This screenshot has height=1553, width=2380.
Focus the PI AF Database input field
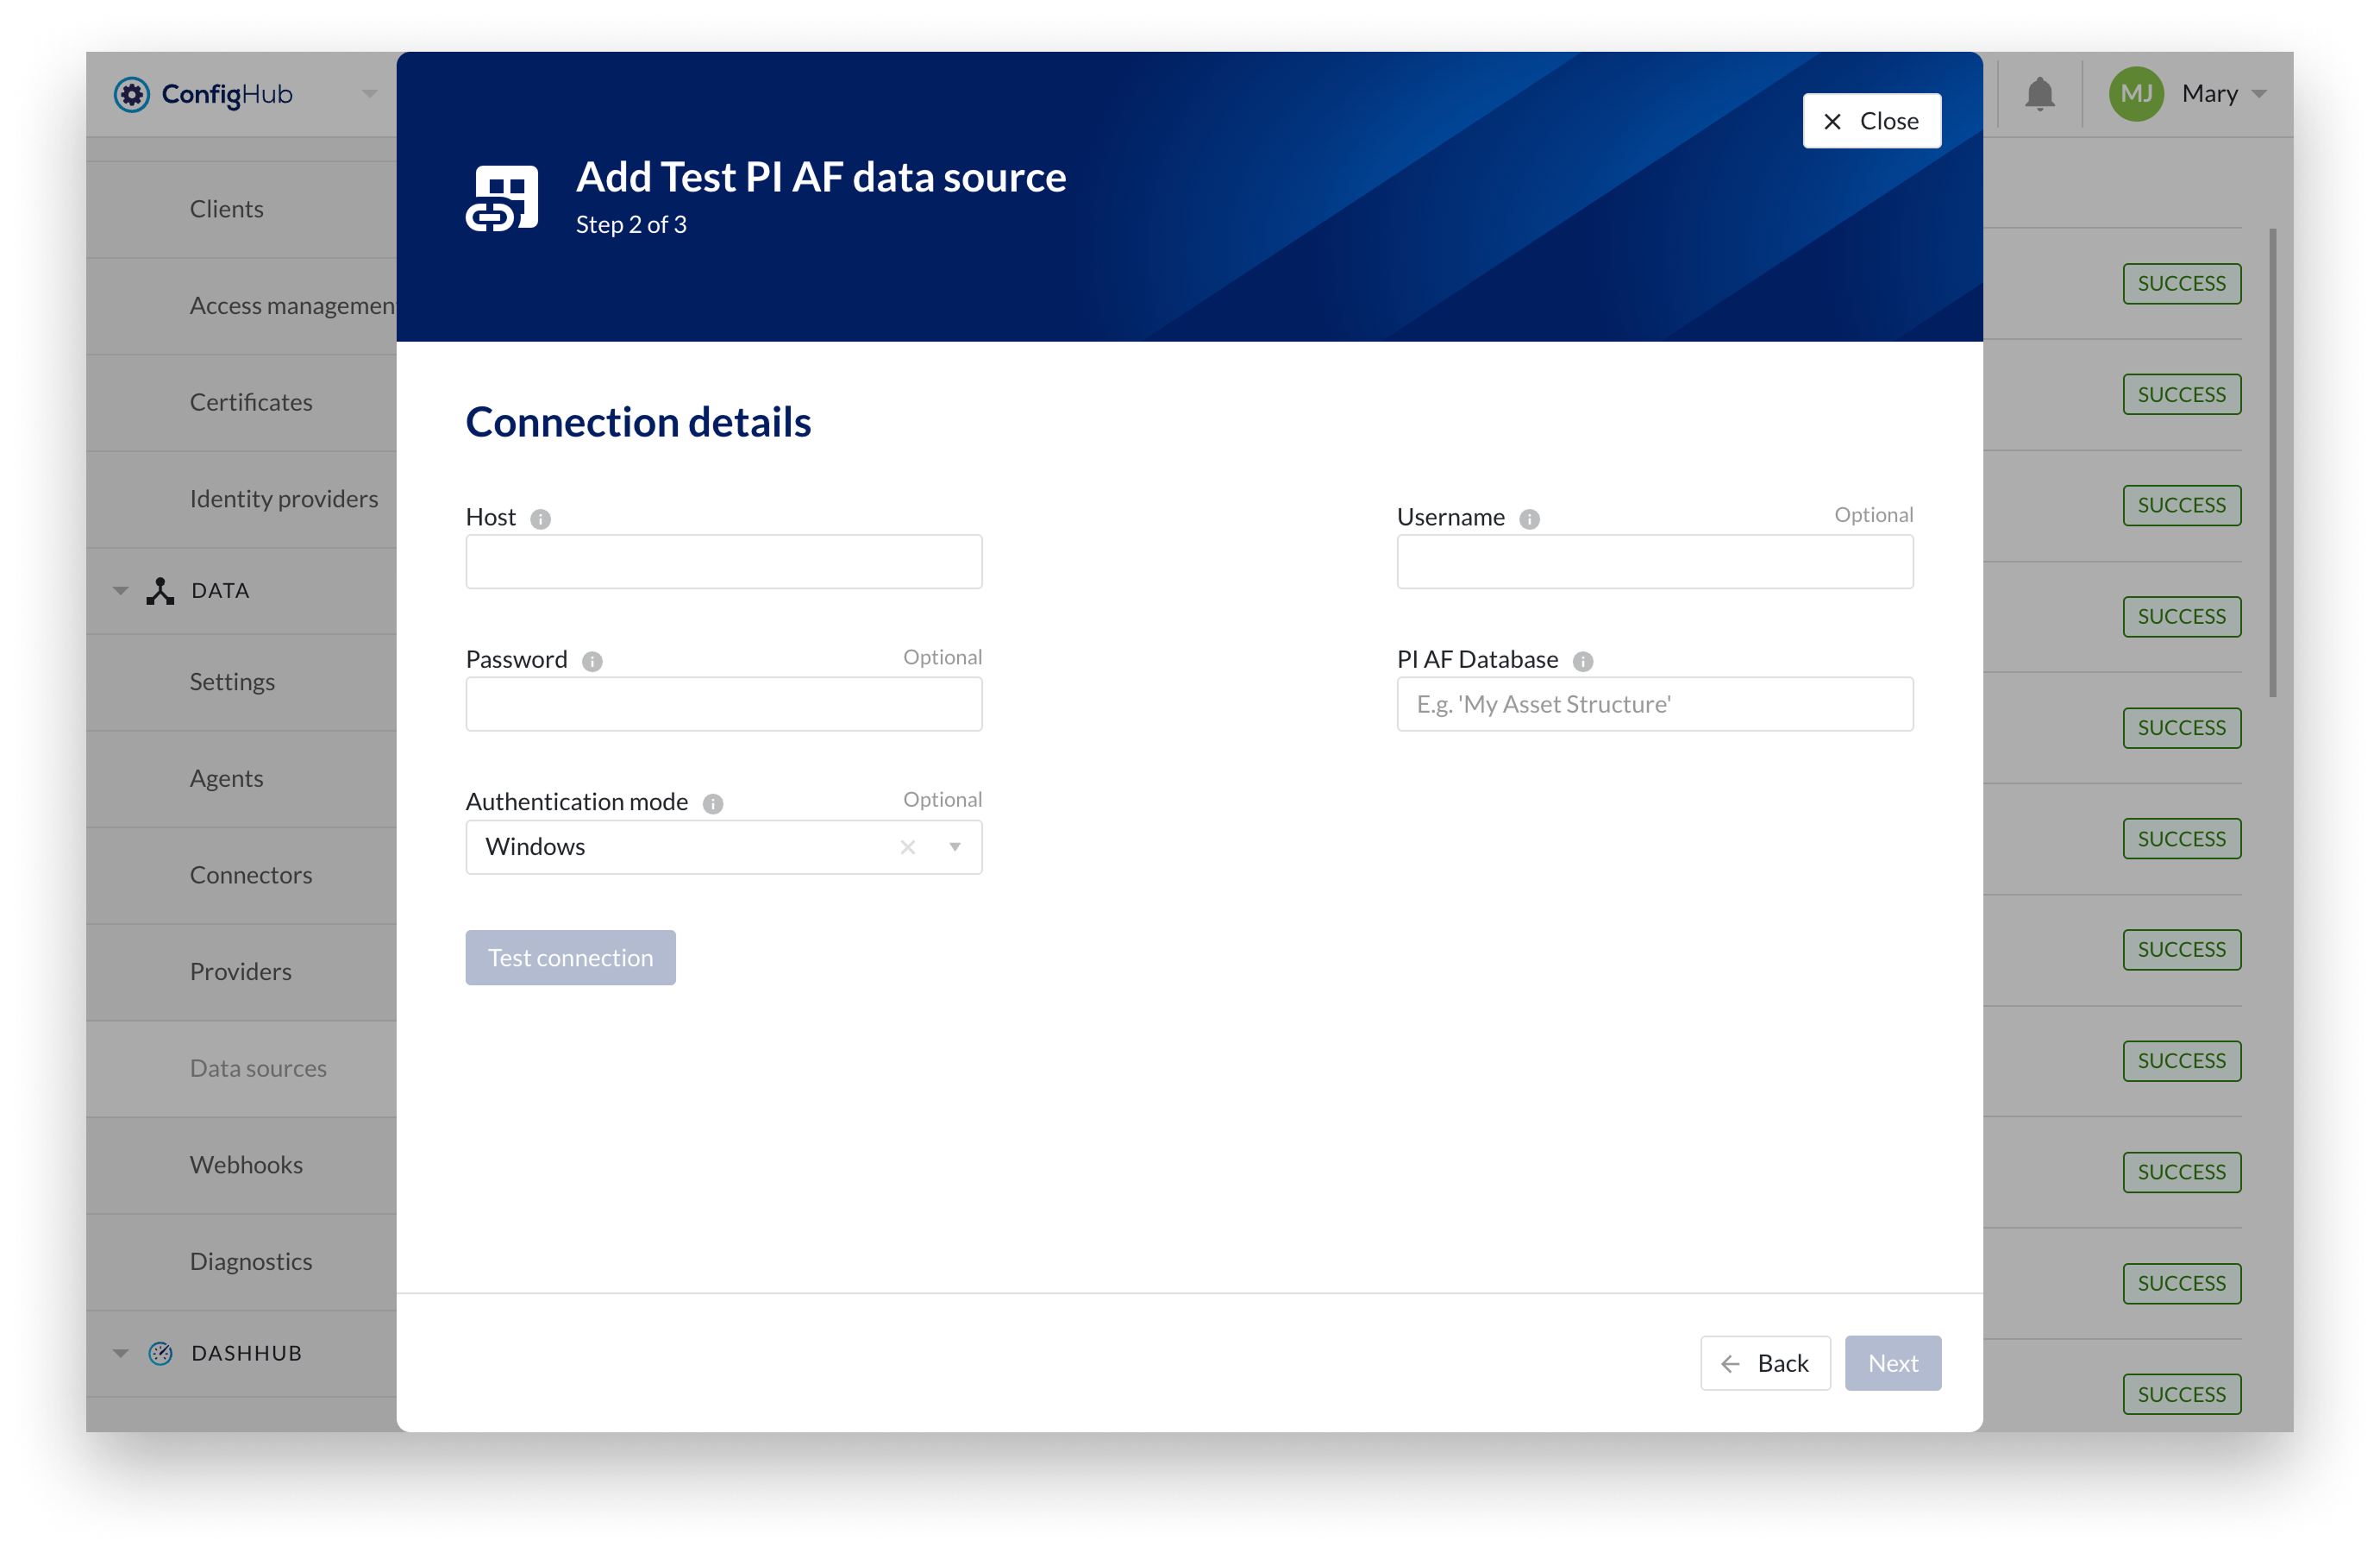point(1654,704)
